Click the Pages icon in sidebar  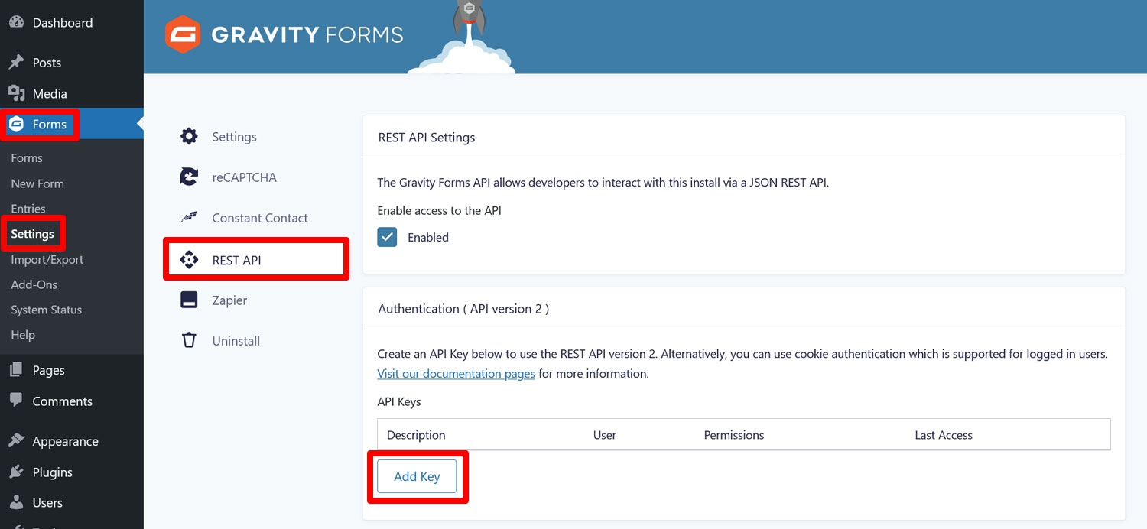click(16, 370)
